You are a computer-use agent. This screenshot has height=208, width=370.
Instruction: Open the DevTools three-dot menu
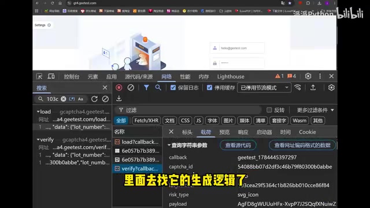coord(320,76)
